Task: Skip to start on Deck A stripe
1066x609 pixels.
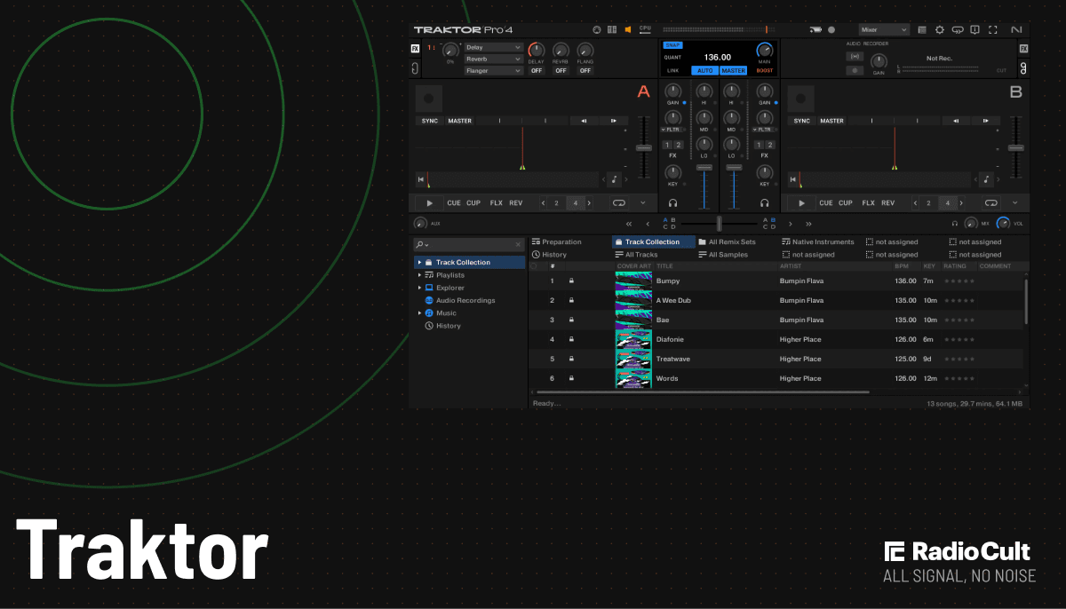Action: tap(421, 179)
